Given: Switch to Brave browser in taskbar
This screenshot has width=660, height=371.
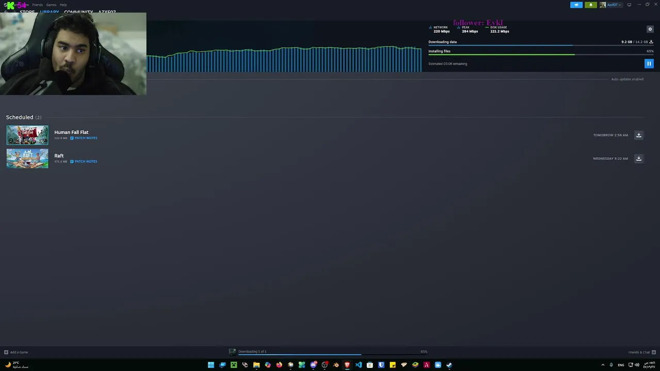Looking at the screenshot, I should click(x=347, y=365).
